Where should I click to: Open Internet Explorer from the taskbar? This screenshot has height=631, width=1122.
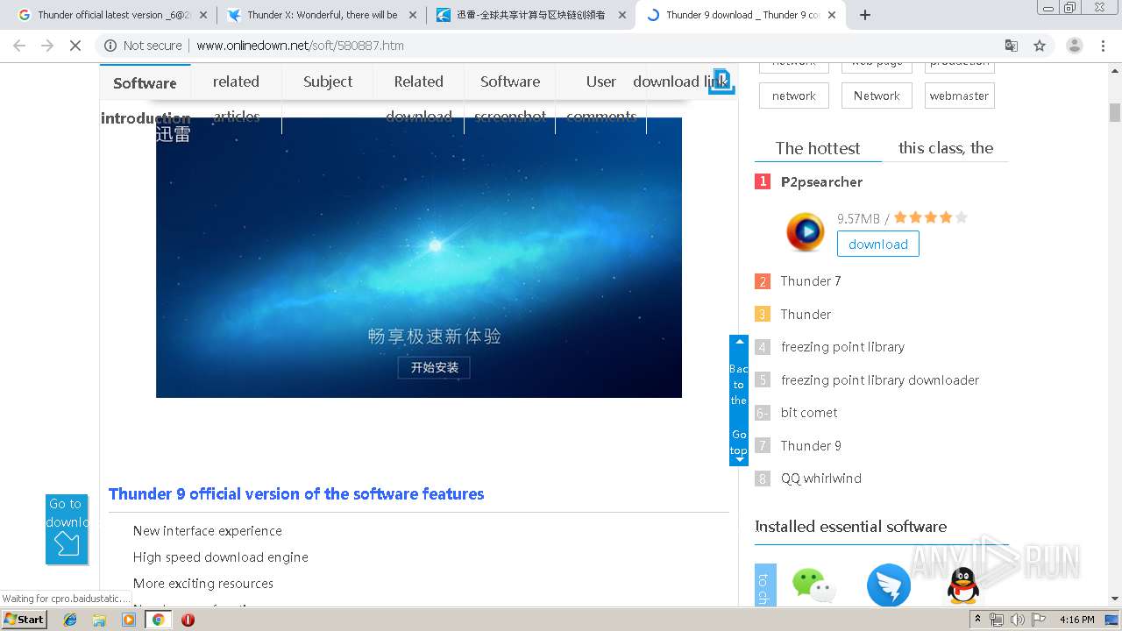point(70,620)
